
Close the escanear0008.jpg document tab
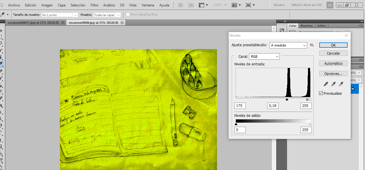pyautogui.click(x=122, y=23)
